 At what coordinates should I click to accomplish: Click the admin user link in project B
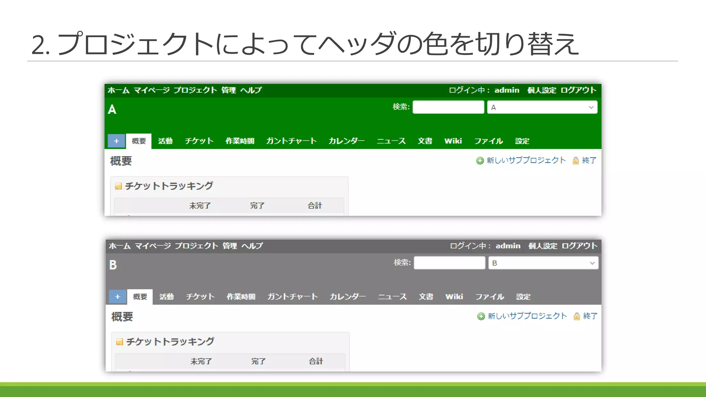click(x=508, y=246)
